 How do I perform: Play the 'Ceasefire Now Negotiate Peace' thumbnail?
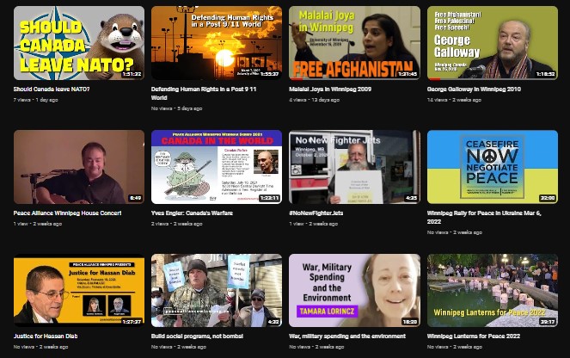492,166
